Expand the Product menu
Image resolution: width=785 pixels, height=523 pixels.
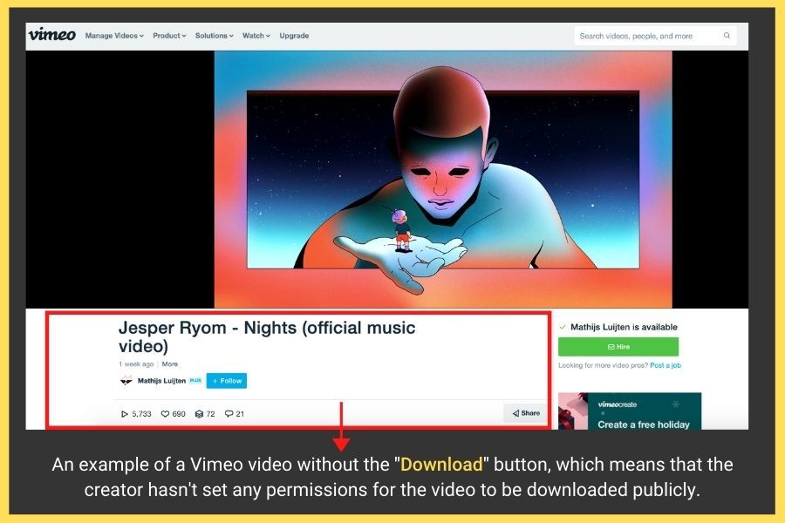169,36
